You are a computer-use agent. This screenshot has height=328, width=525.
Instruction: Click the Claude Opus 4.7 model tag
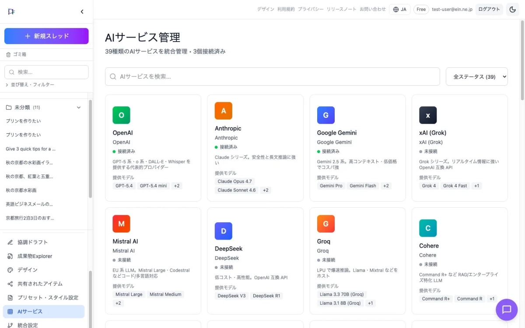[x=234, y=181]
